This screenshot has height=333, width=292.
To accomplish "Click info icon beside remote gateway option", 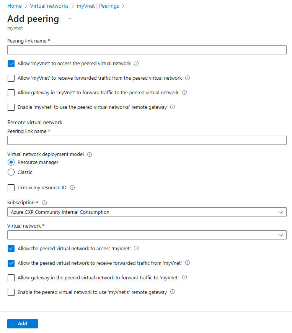I will (x=173, y=107).
